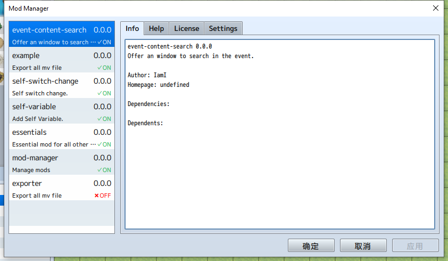Click the 应用 apply button
Screen dimensions: 448x261
click(415, 246)
